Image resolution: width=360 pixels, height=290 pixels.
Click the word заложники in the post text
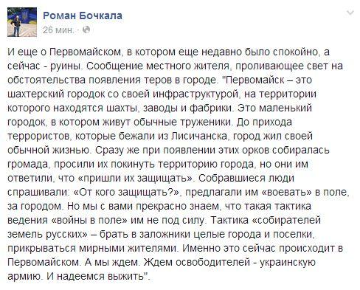(x=165, y=235)
